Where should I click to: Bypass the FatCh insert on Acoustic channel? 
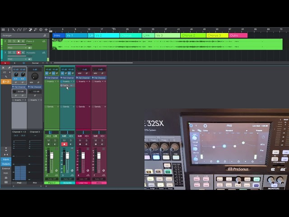point(61,85)
